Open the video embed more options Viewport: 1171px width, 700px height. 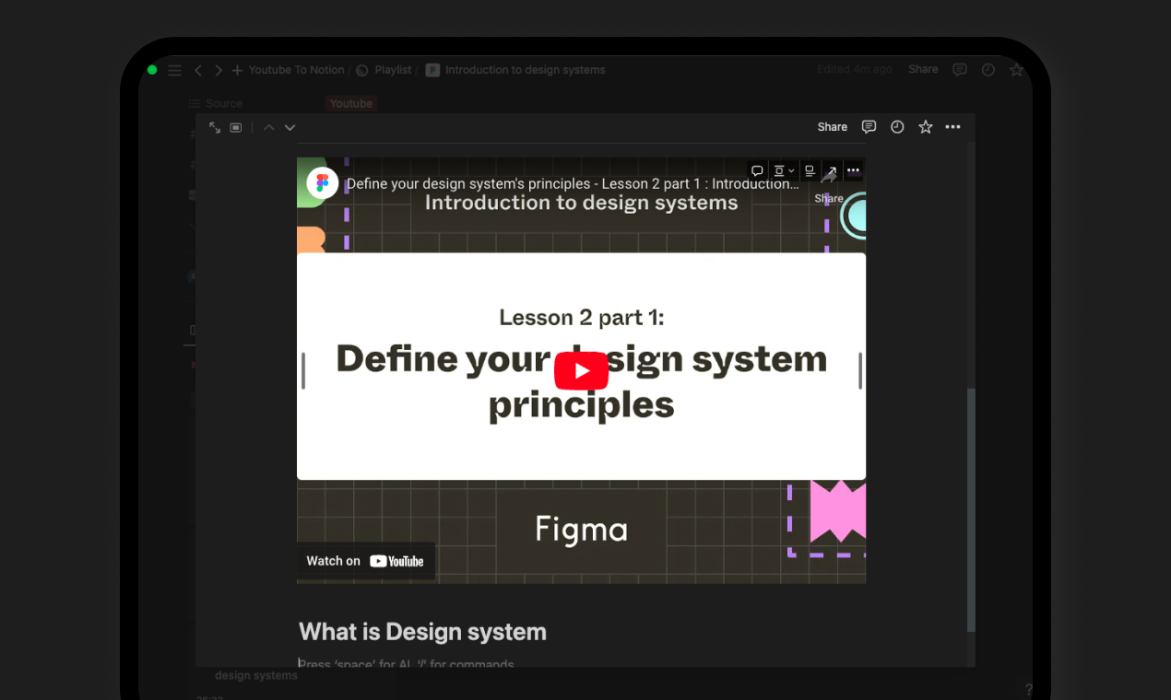(x=853, y=170)
